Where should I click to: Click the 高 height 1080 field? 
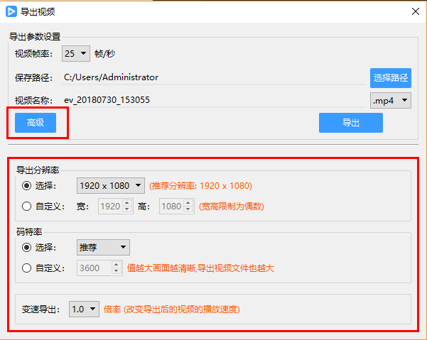click(x=171, y=207)
